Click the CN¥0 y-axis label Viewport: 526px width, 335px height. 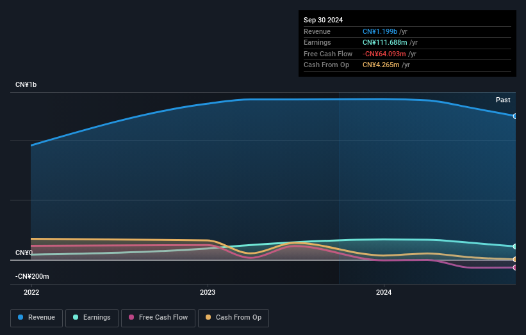point(24,253)
